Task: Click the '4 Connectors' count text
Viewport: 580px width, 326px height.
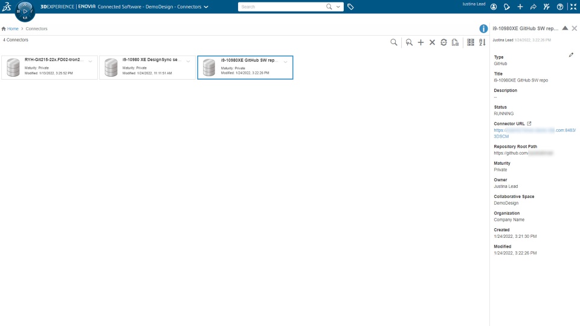Action: click(16, 40)
